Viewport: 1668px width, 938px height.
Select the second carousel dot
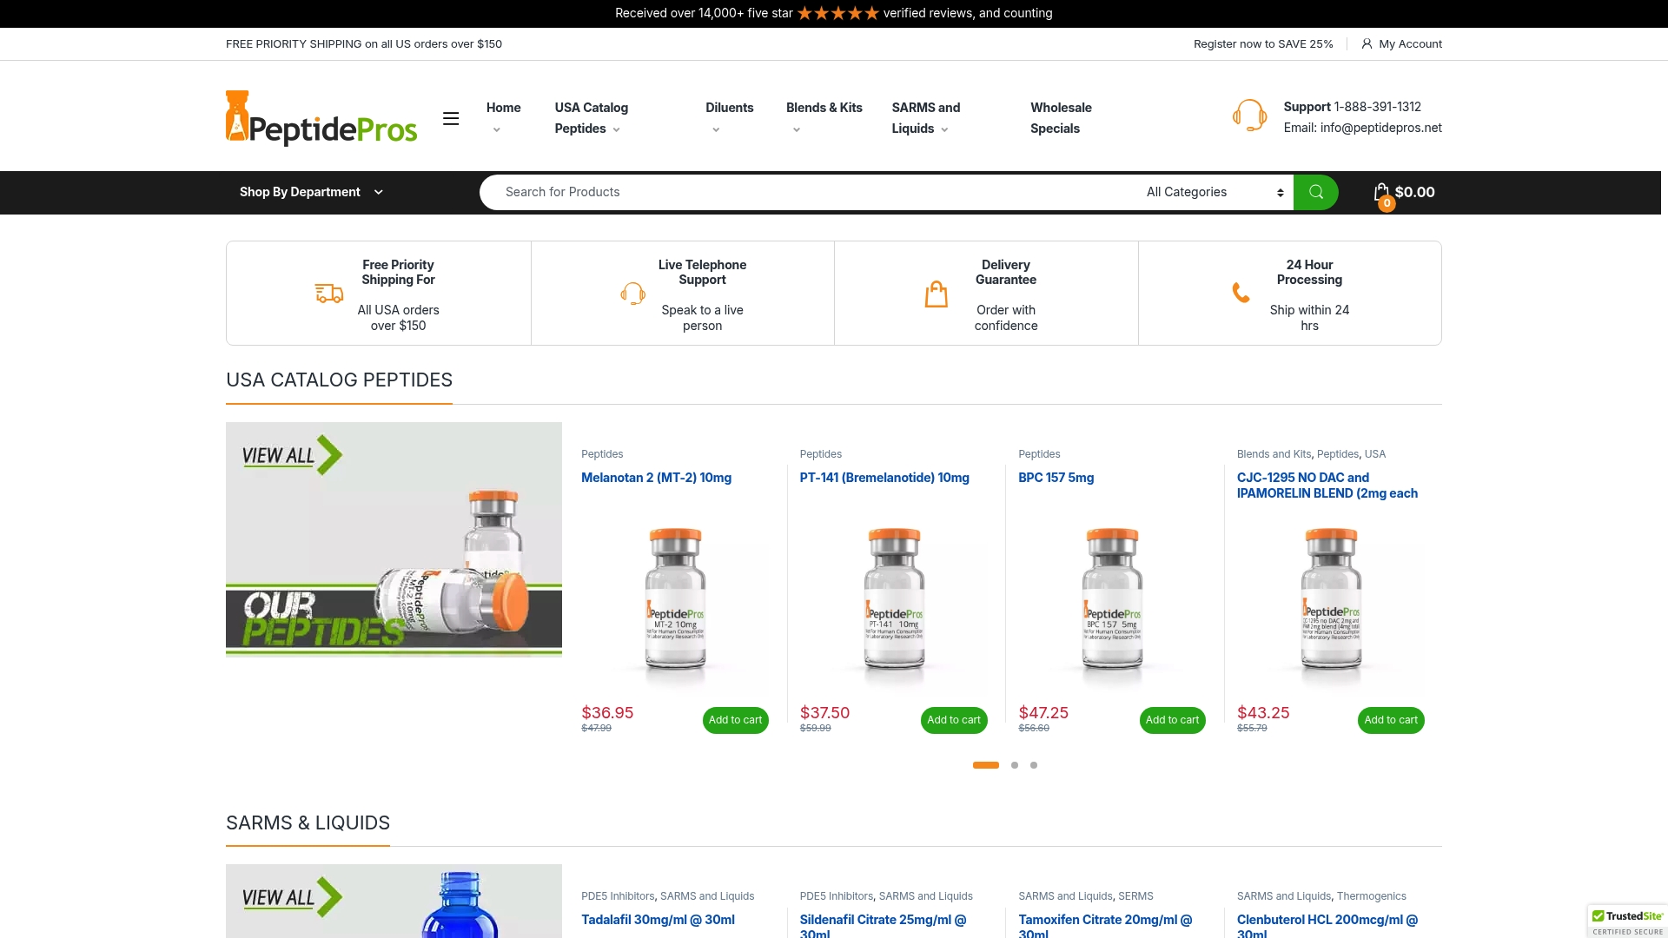[x=1015, y=765]
